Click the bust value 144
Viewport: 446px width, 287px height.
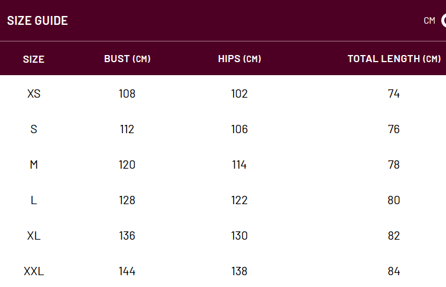click(x=127, y=272)
